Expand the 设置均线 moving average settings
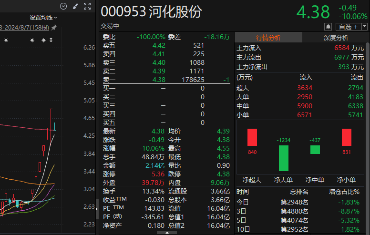Viewport: 370px width, 235px height. click(43, 18)
